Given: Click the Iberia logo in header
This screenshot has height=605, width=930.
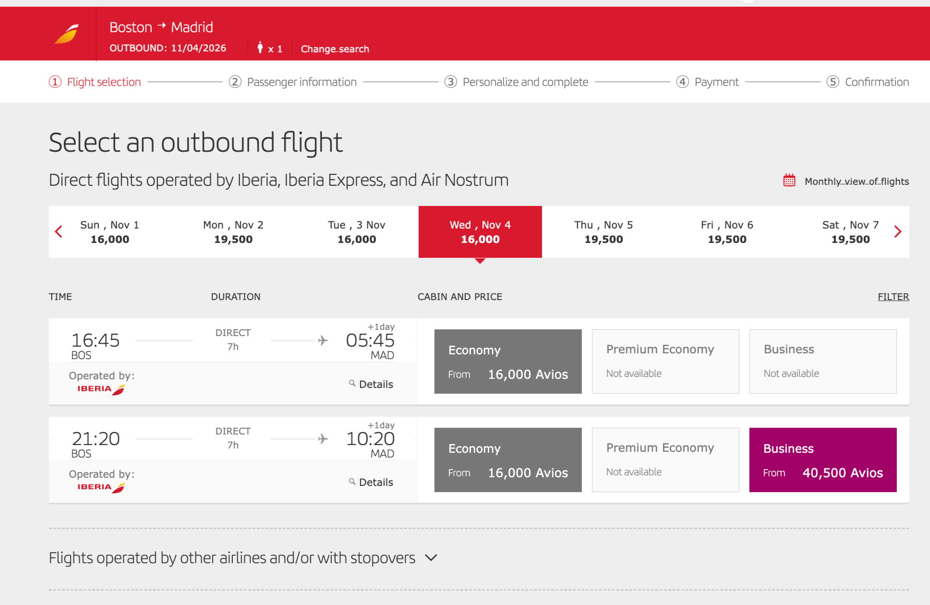Looking at the screenshot, I should (x=67, y=34).
